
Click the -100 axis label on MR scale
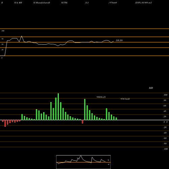[x=166, y=149]
